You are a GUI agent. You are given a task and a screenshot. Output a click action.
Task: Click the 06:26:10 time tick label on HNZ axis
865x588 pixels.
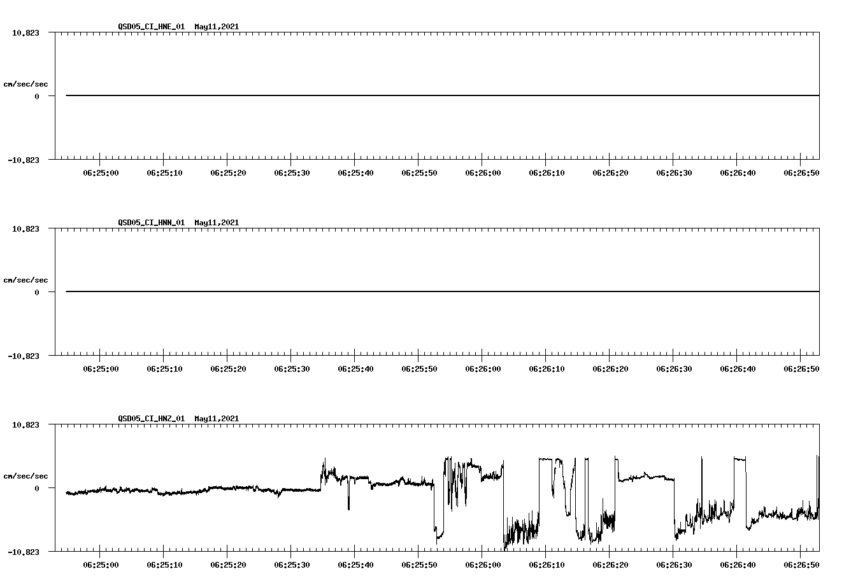pyautogui.click(x=547, y=563)
